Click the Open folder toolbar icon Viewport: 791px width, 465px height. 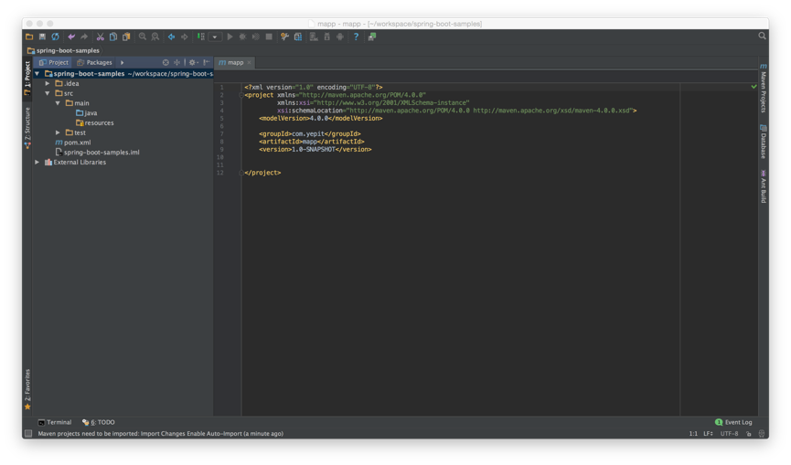pos(29,37)
